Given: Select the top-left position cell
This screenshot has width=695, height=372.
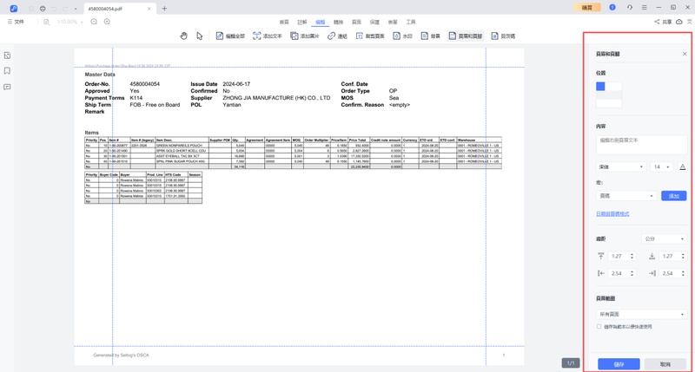Looking at the screenshot, I should pos(600,87).
